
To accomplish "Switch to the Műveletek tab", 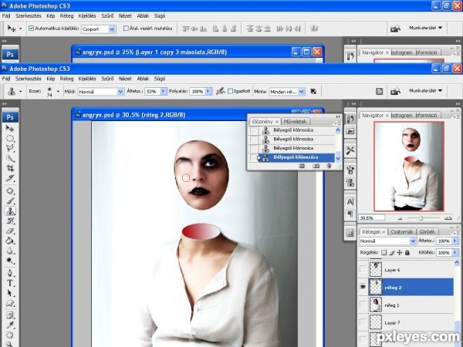I will pyautogui.click(x=295, y=121).
